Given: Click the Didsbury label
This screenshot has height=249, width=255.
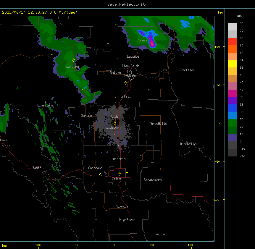Looking at the screenshot, I should coord(114,127).
